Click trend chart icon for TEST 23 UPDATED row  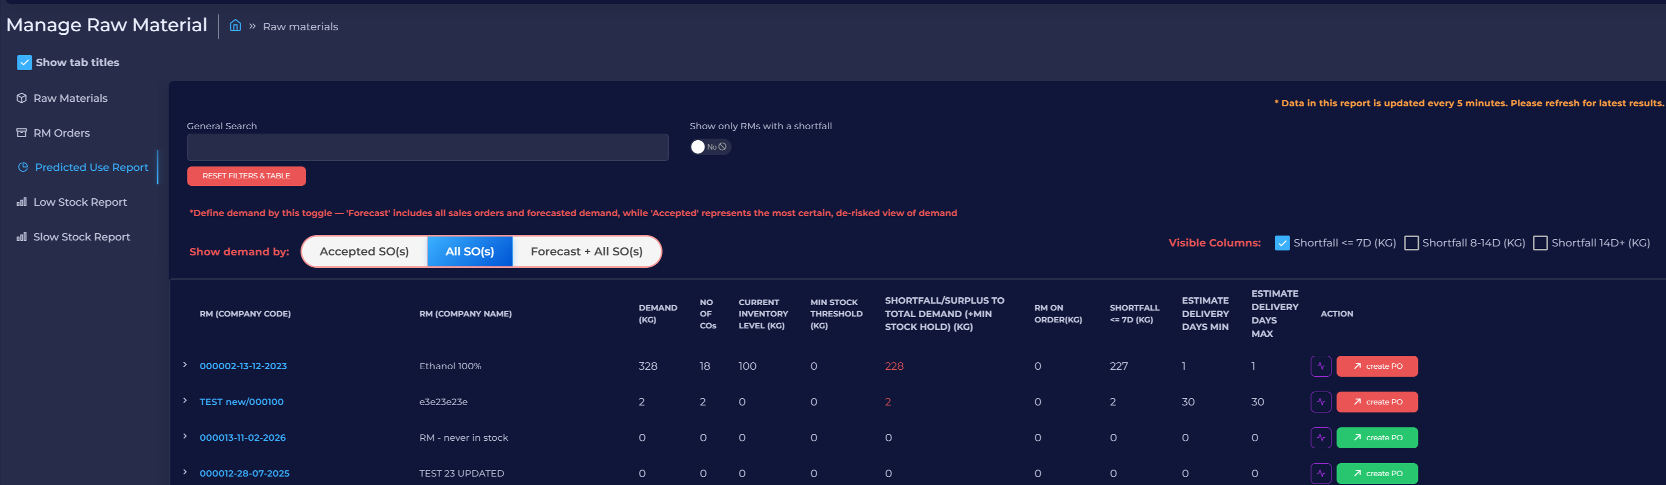[1320, 474]
